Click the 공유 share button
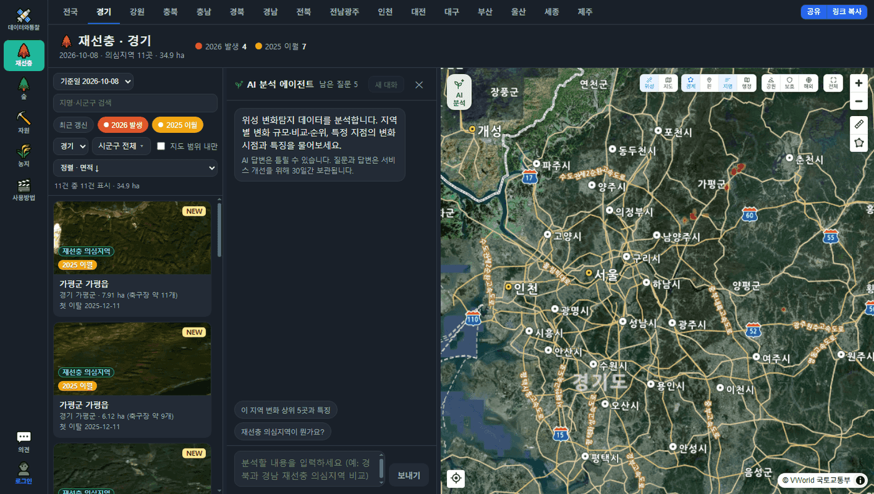The height and width of the screenshot is (494, 874). tap(813, 12)
